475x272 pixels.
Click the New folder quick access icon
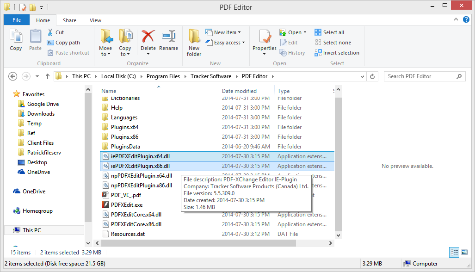(x=32, y=7)
